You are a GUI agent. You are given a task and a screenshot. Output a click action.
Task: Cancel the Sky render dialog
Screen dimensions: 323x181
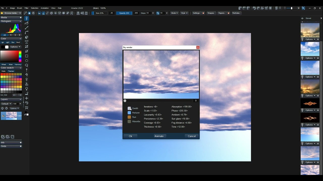click(x=192, y=136)
